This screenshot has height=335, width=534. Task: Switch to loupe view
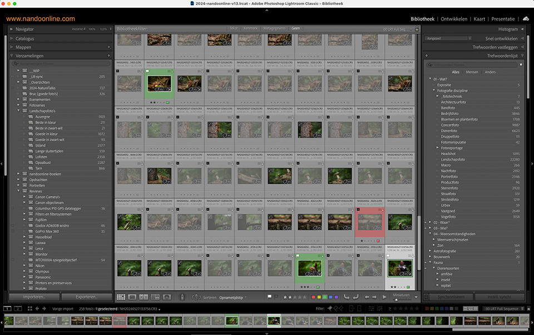click(x=132, y=297)
